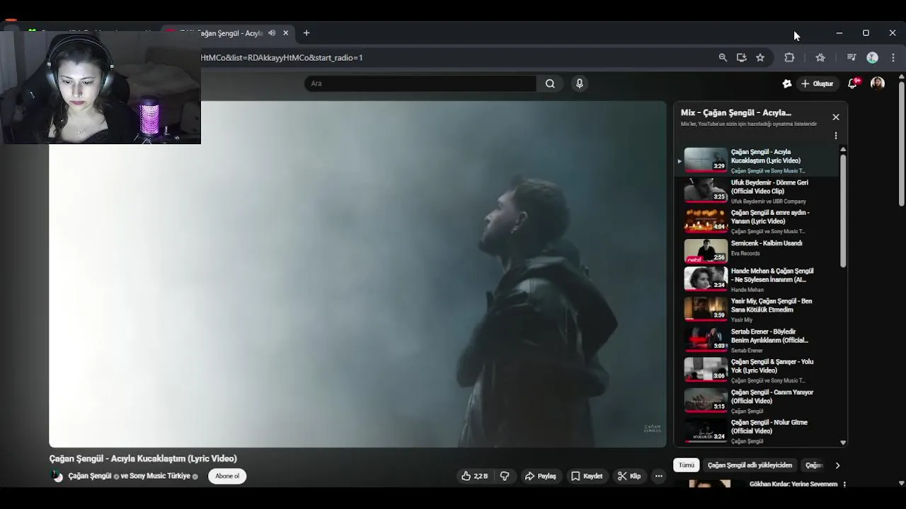Click the 'Abone ol' subscribe button
906x509 pixels.
tap(227, 476)
